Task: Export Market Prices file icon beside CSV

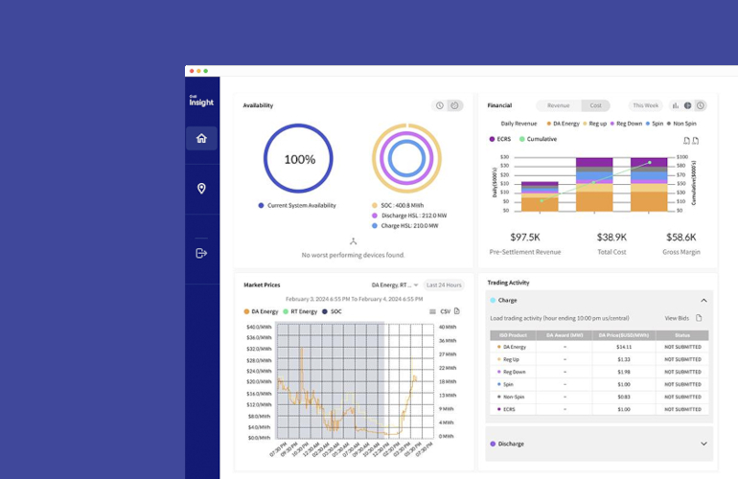Action: point(457,311)
